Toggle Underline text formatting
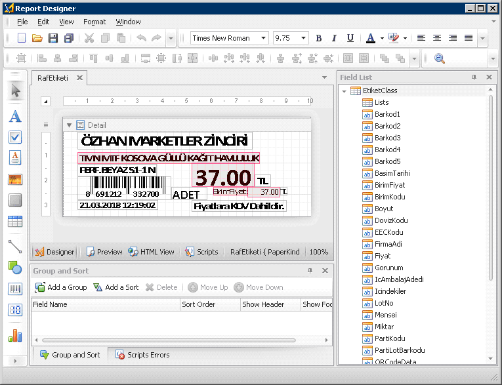 point(350,38)
